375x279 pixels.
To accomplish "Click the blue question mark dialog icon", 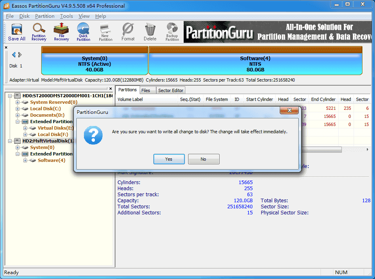I will (x=93, y=135).
